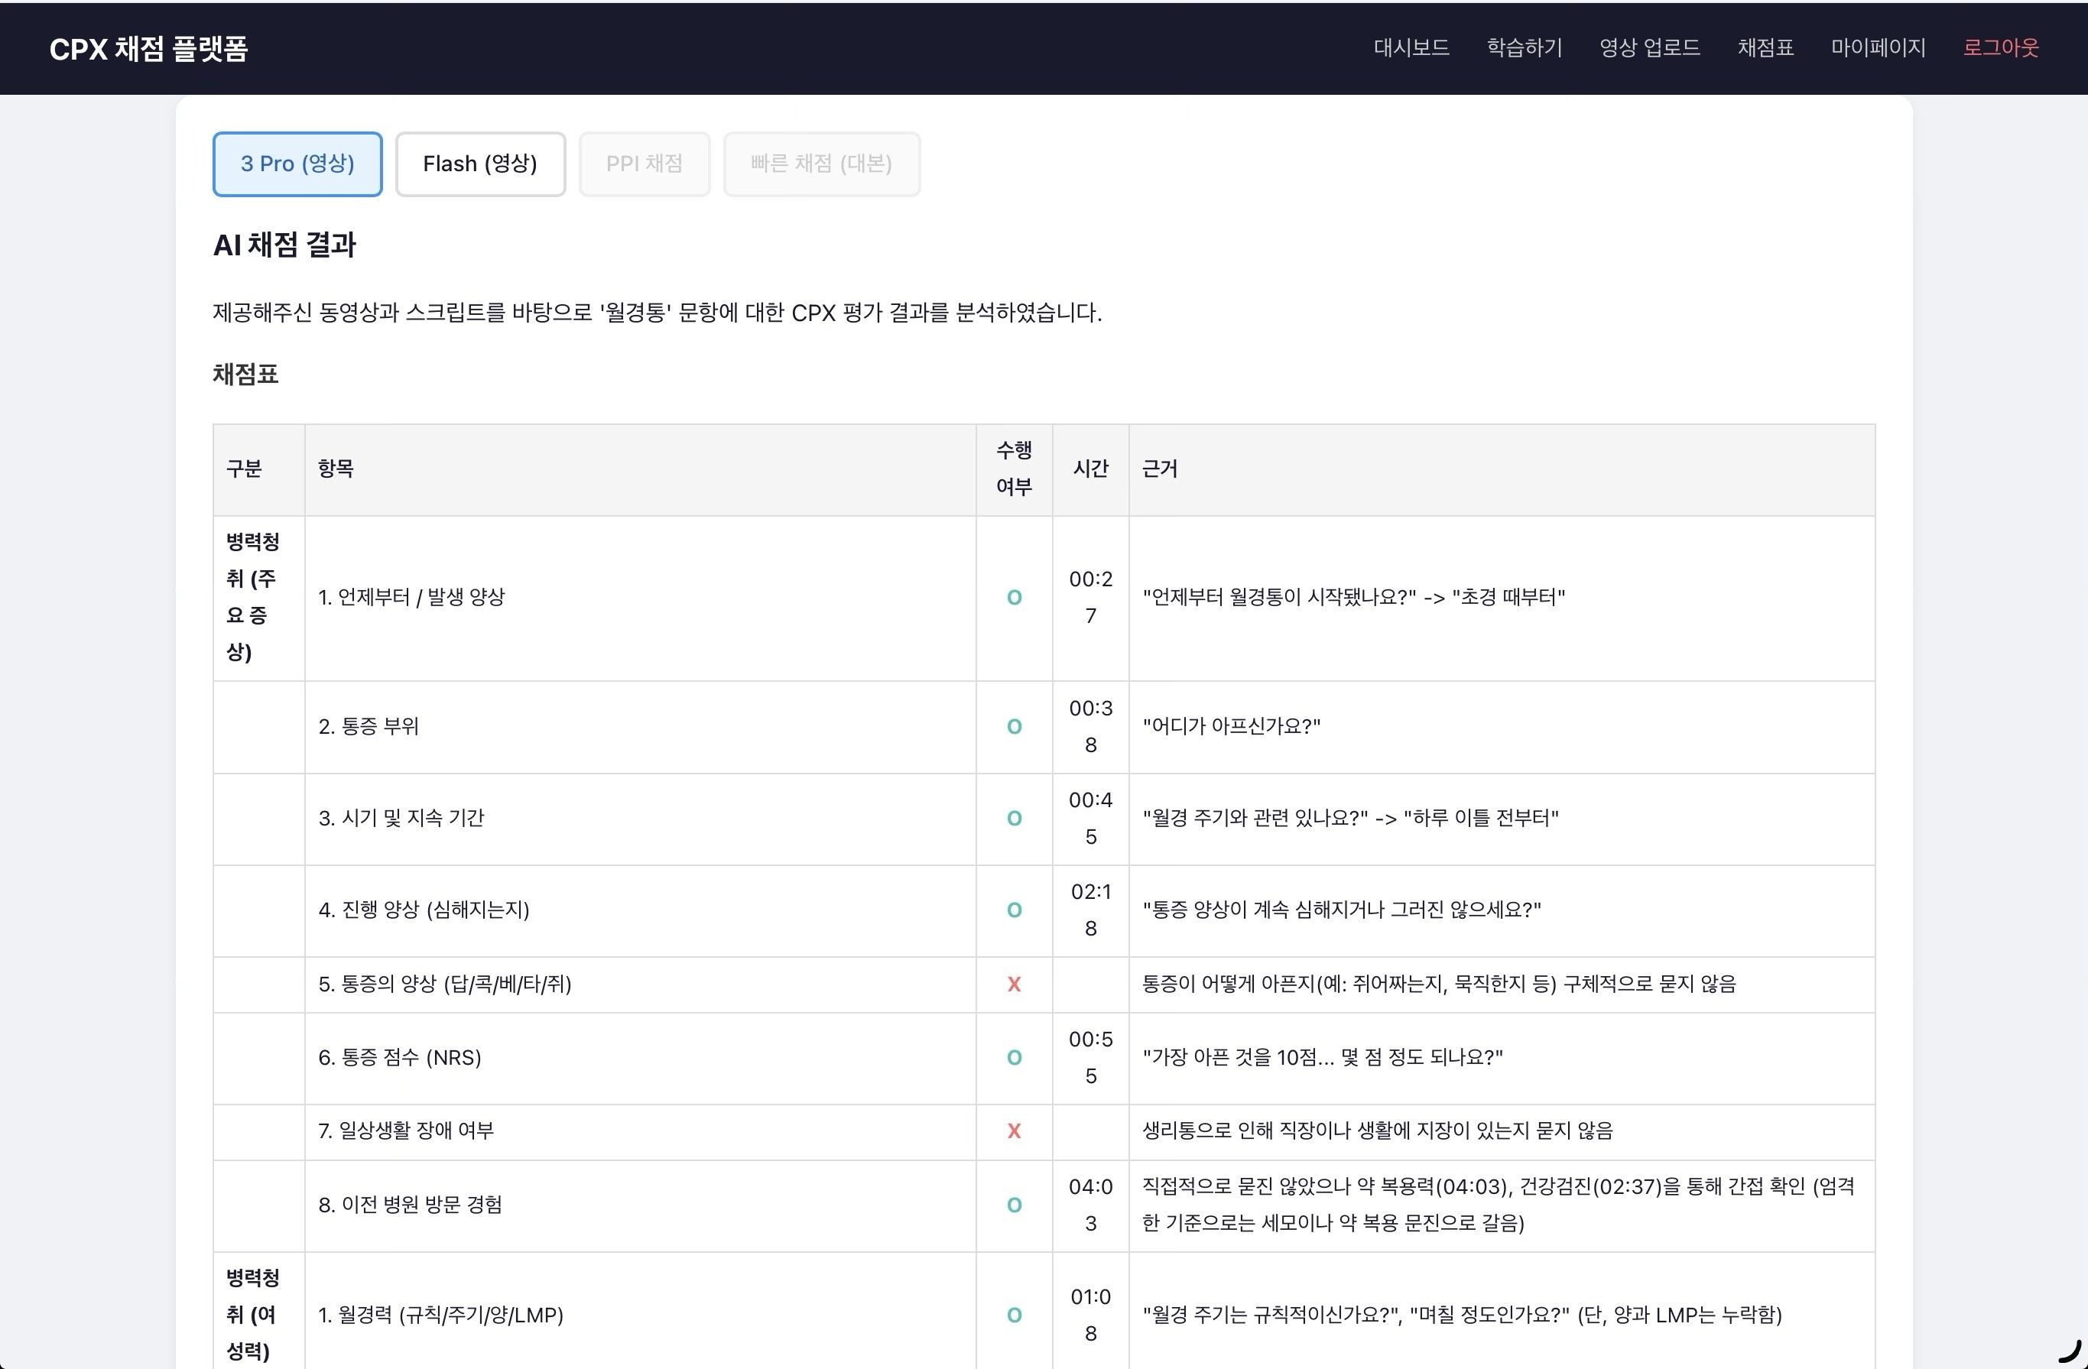This screenshot has height=1369, width=2088.
Task: Open the 영상 업로드 page
Action: tap(1649, 47)
